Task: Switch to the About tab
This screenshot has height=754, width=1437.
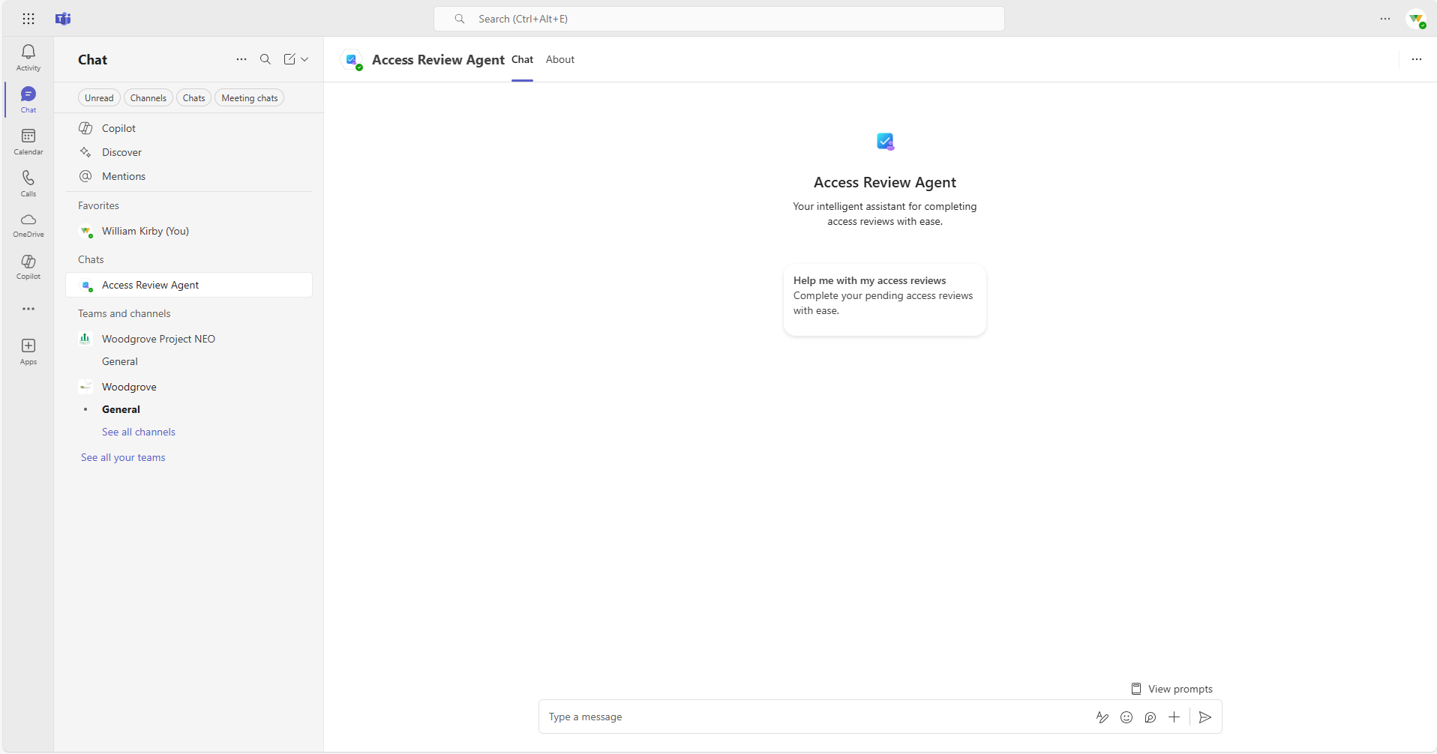Action: coord(560,60)
